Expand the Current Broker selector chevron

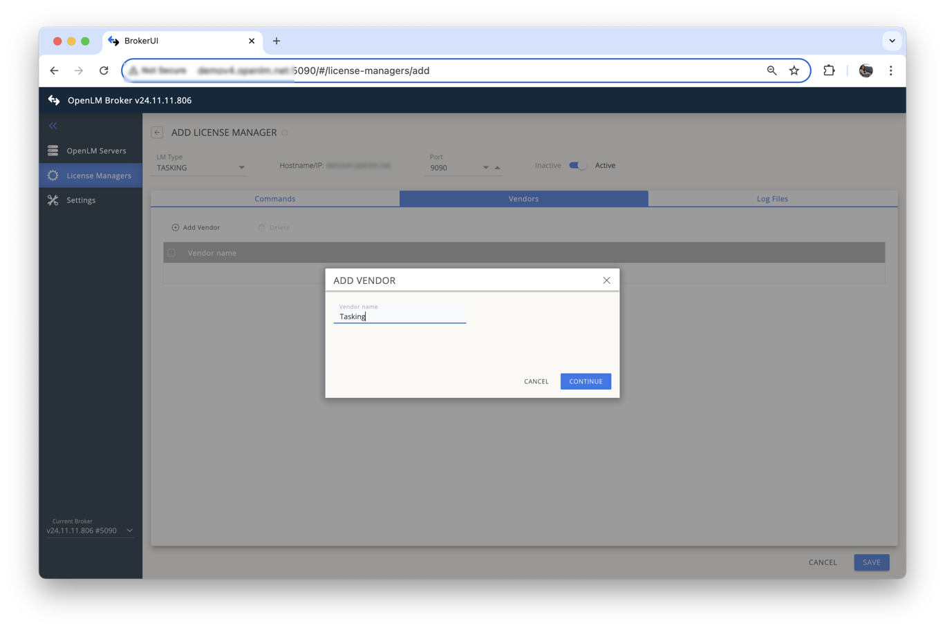pyautogui.click(x=129, y=531)
